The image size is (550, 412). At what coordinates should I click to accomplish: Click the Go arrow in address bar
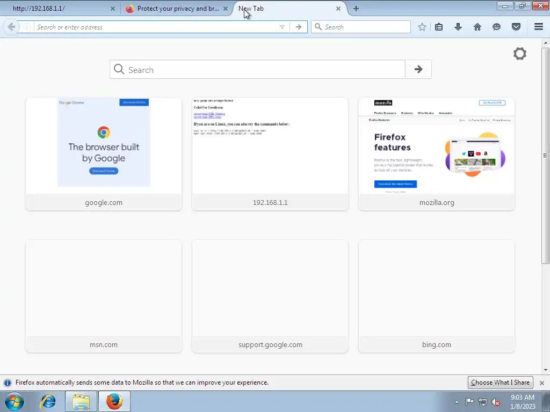(x=299, y=27)
